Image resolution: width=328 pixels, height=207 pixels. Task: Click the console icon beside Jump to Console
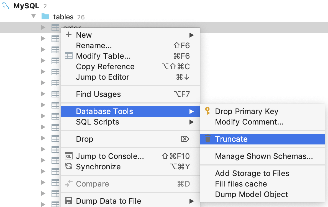pos(69,156)
